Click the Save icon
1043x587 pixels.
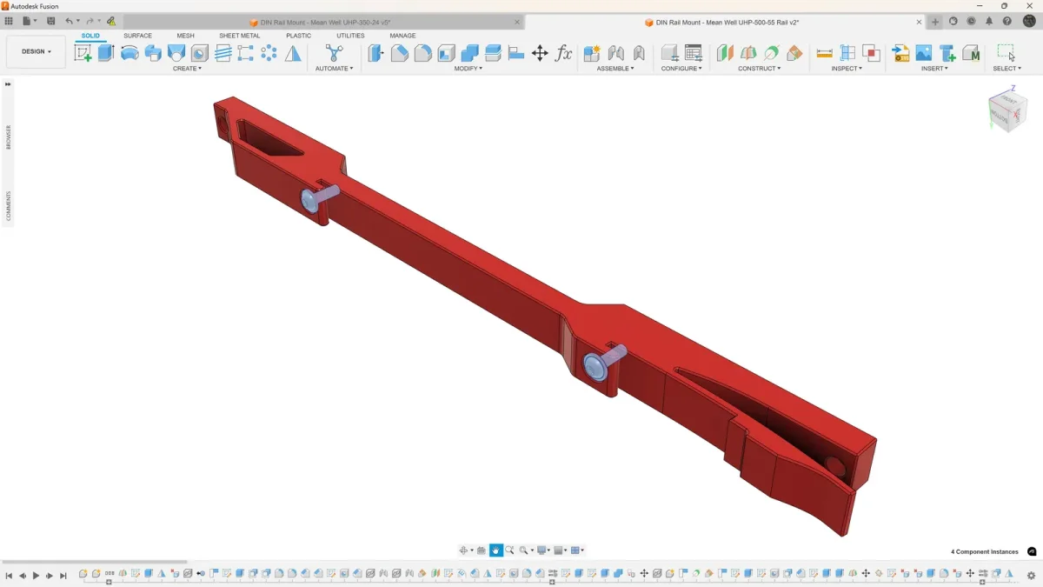[x=51, y=21]
